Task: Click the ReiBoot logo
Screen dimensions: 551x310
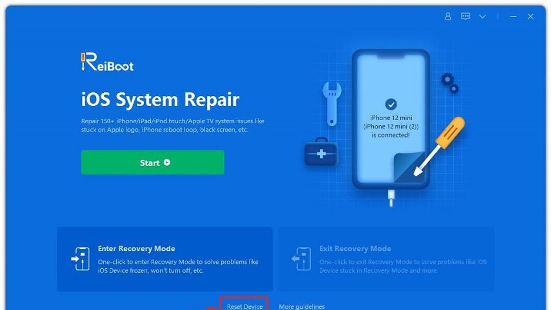Action: pyautogui.click(x=107, y=62)
